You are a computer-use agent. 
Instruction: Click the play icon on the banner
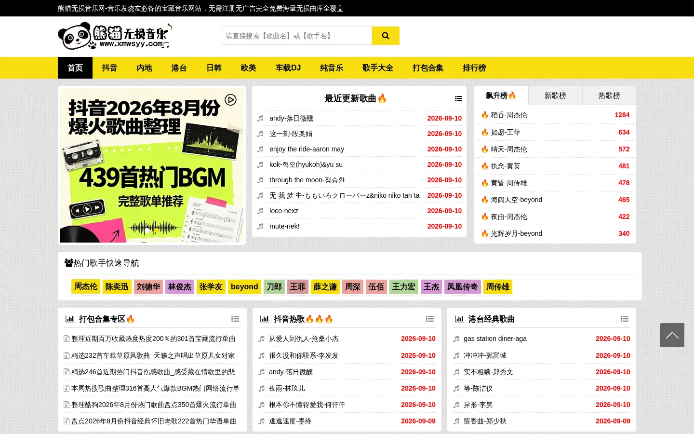[231, 100]
